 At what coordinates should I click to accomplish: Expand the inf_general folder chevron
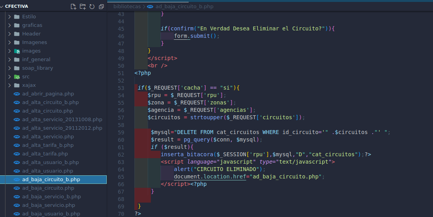point(10,59)
